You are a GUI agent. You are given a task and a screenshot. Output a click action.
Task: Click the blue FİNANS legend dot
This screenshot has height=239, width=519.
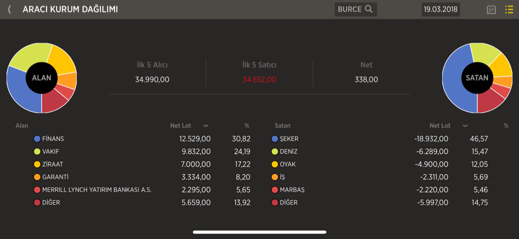(x=37, y=139)
